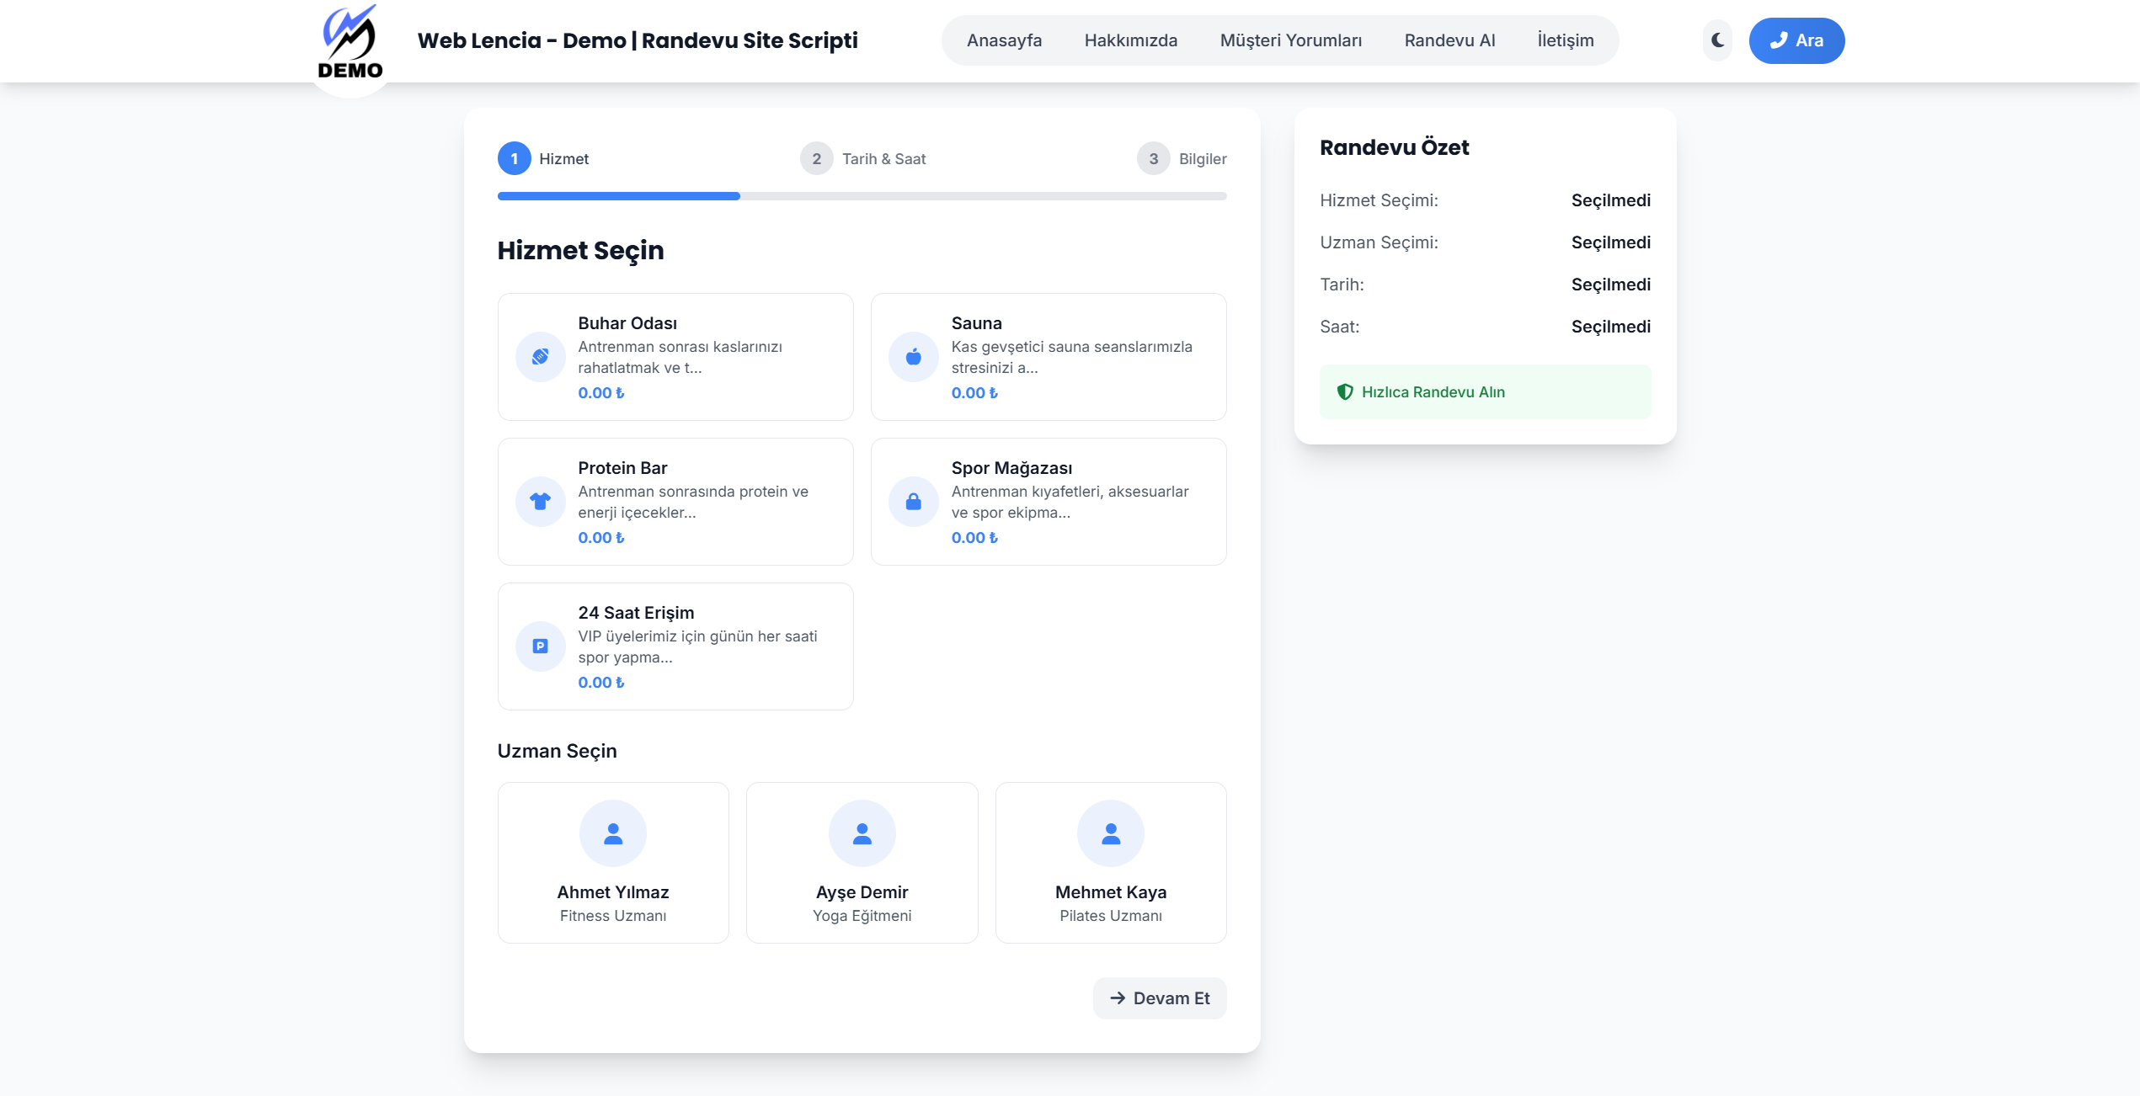Click the Buhar Odası service icon
This screenshot has width=2140, height=1096.
tap(540, 357)
